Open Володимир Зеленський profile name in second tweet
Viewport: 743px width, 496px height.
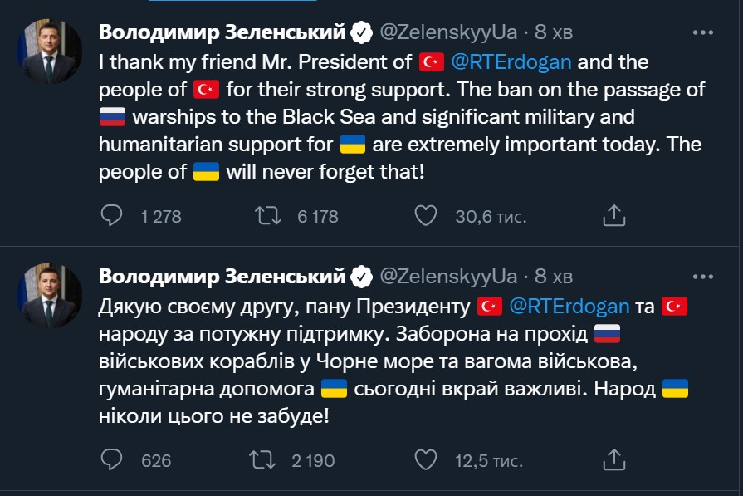point(222,276)
